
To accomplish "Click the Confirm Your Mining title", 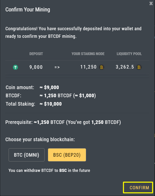I will pyautogui.click(x=28, y=10).
